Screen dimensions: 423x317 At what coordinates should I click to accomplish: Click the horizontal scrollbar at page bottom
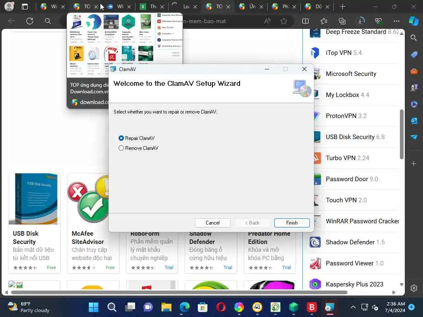(179, 292)
